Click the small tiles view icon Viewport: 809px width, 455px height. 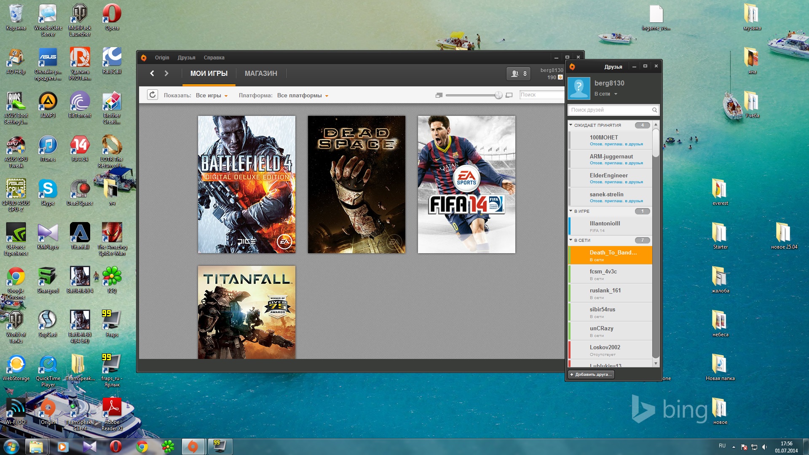(x=439, y=95)
